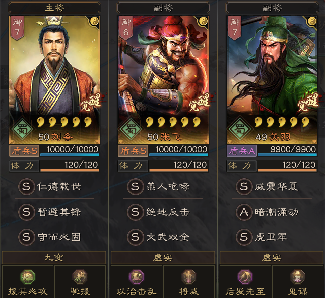This screenshot has height=298, width=325.
Task: Select the 主将 header tab
Action: click(54, 8)
